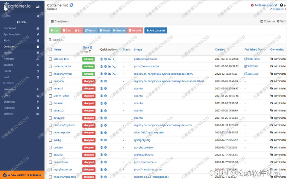The image size is (287, 180).
Task: Click the Dashboard sidebar icon
Action: click(x=38, y=28)
